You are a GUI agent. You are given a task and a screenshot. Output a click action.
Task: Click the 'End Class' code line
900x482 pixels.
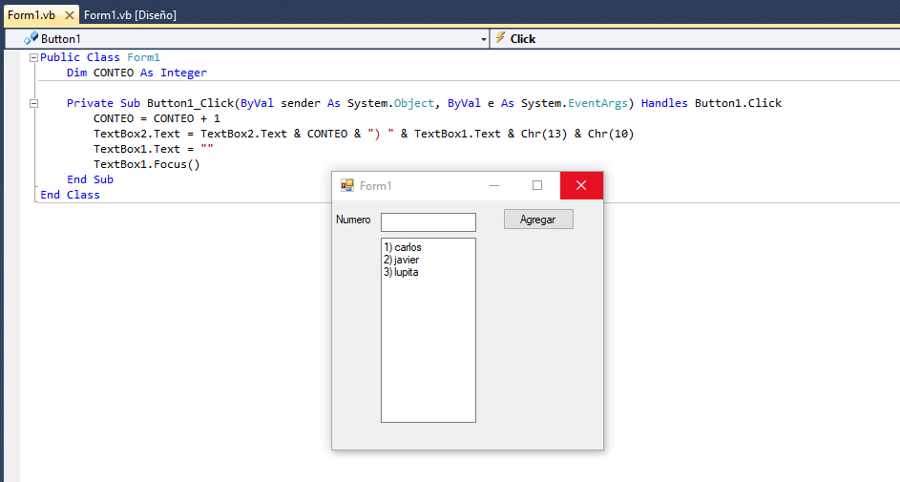point(70,195)
